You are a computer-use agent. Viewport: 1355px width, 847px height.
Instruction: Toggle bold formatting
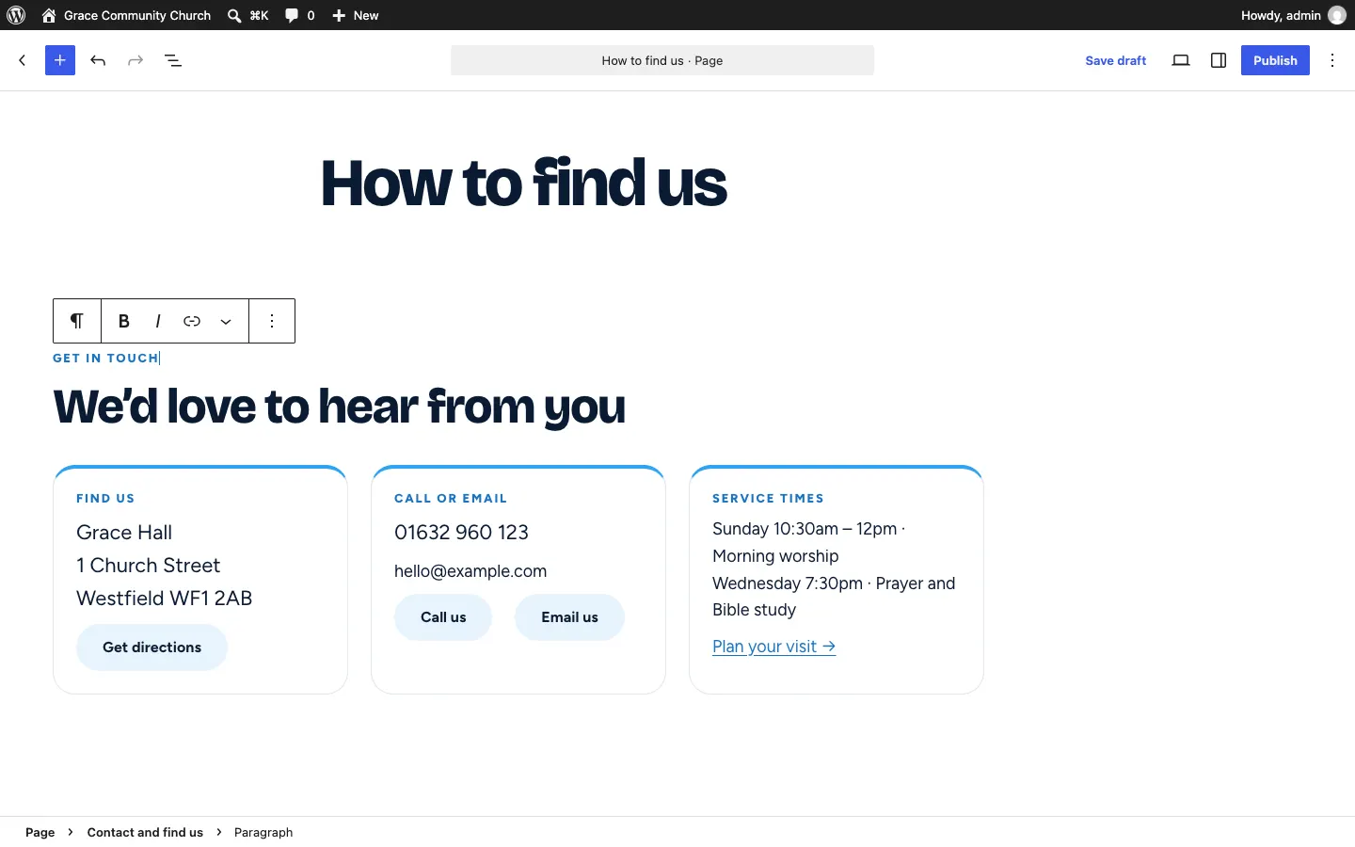click(x=123, y=321)
